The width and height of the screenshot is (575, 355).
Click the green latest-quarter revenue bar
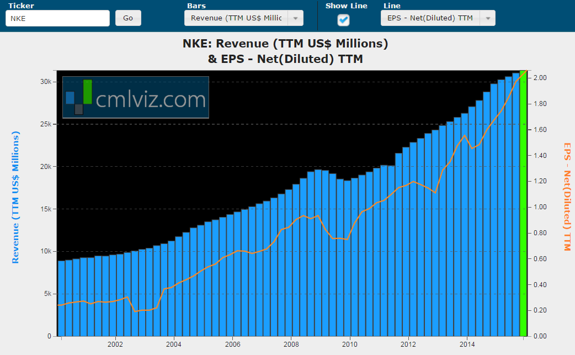[x=523, y=203]
